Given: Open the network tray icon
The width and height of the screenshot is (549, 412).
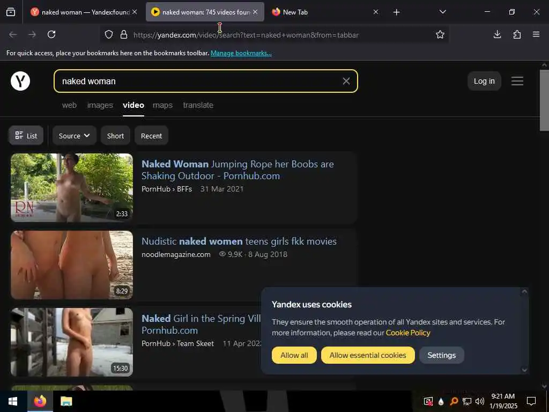Looking at the screenshot, I should [x=467, y=401].
